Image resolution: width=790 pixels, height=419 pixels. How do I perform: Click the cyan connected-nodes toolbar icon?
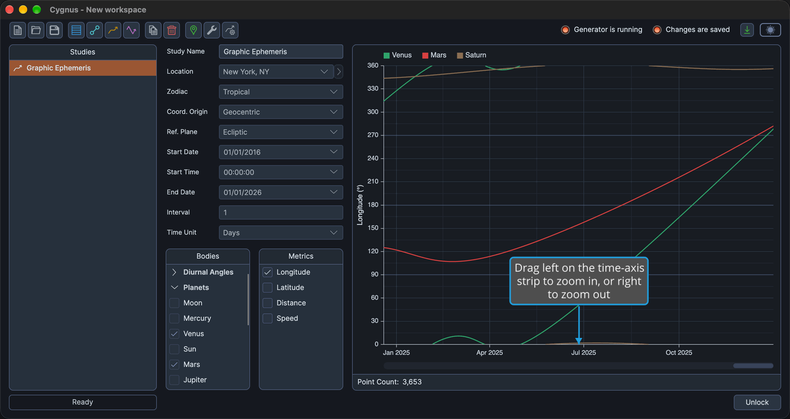click(x=95, y=30)
